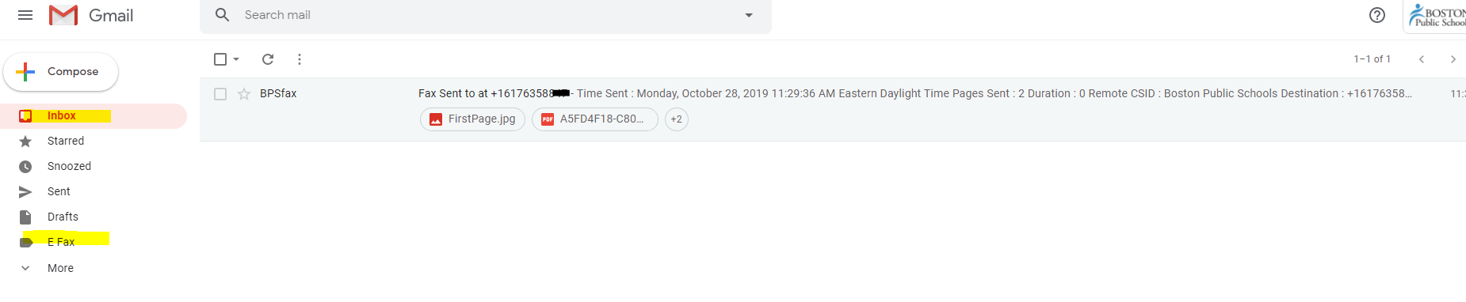This screenshot has height=302, width=1466.
Task: Tick the select-all checkbox
Action: pos(220,59)
